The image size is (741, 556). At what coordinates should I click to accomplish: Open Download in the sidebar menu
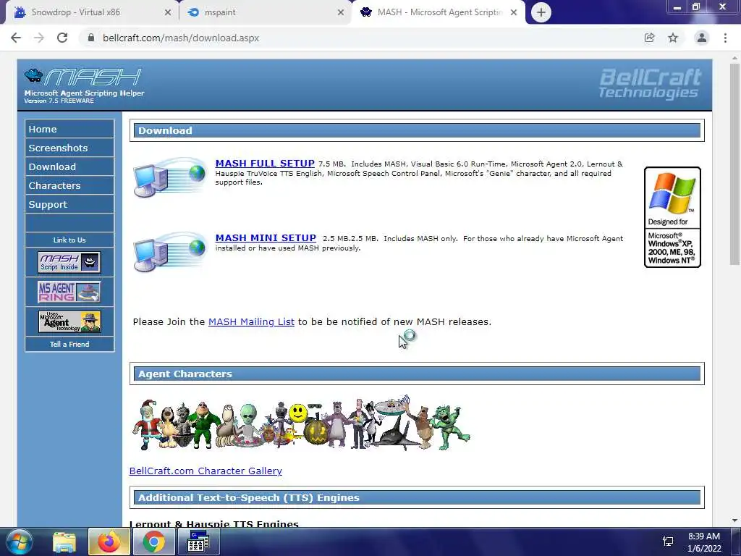69,167
